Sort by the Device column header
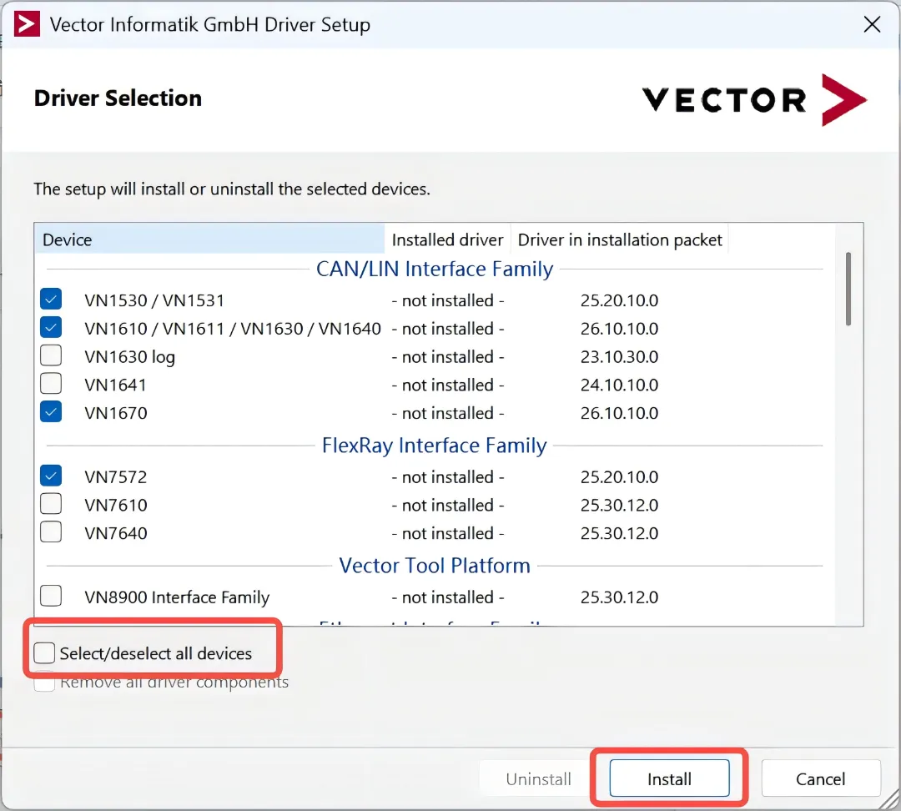Viewport: 901px width, 811px height. point(209,239)
